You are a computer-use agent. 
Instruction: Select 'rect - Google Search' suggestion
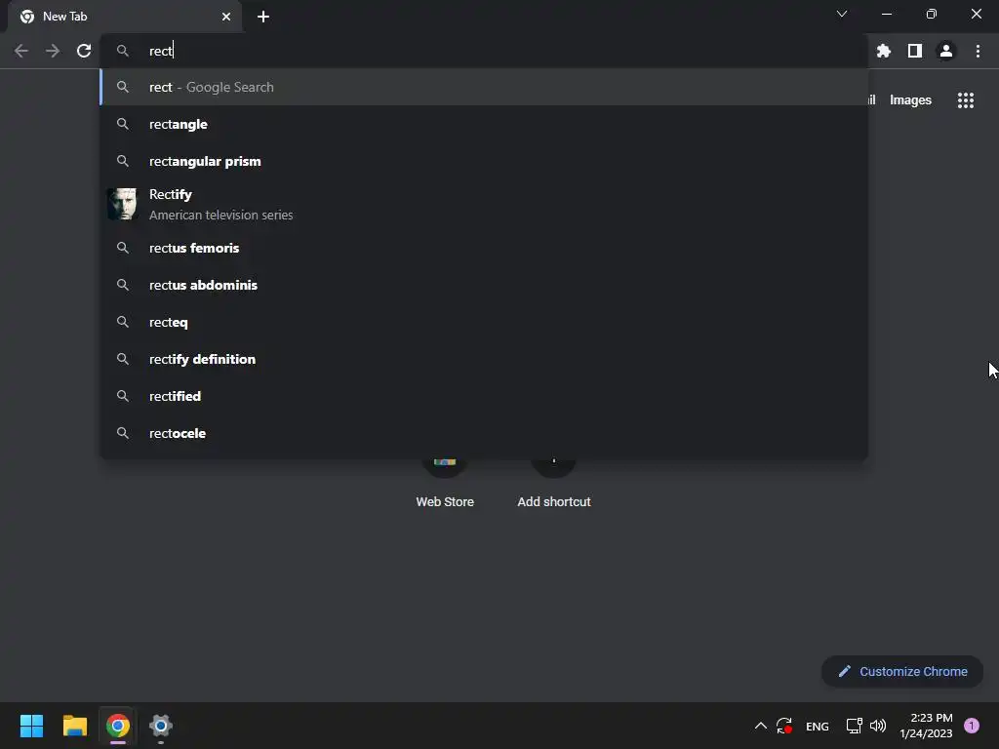[484, 87]
